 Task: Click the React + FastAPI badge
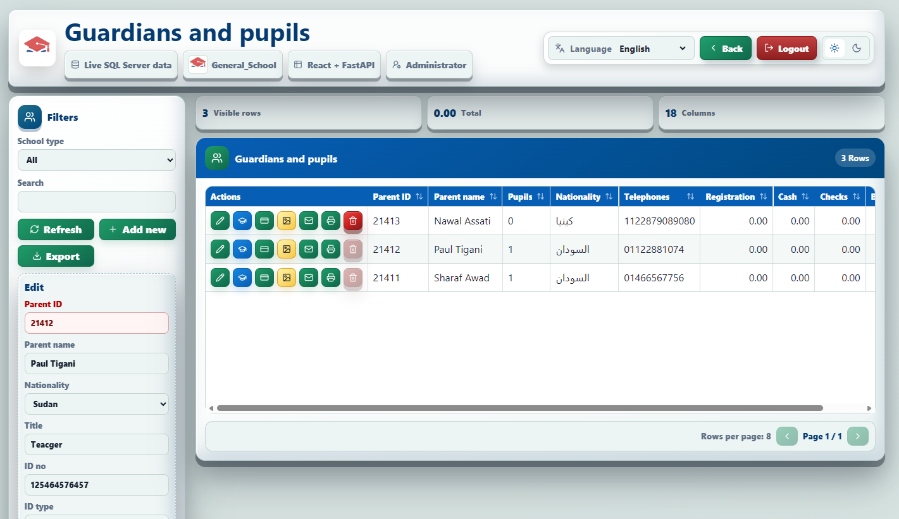(334, 65)
